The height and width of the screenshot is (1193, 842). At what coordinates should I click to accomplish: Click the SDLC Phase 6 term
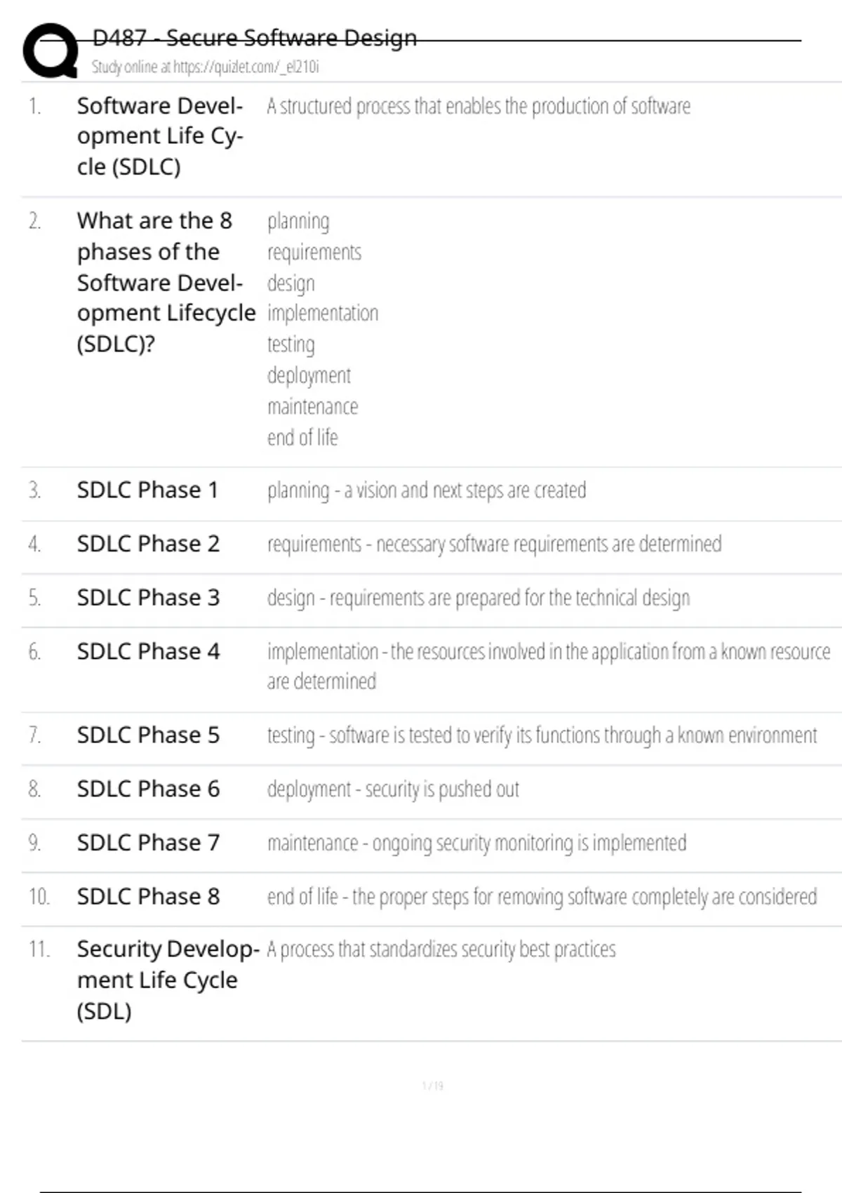coord(148,789)
